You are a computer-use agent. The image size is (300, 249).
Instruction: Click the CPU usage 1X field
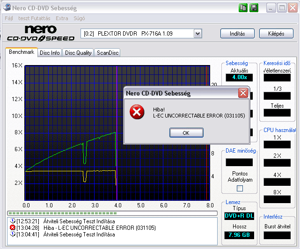pyautogui.click(x=277, y=145)
